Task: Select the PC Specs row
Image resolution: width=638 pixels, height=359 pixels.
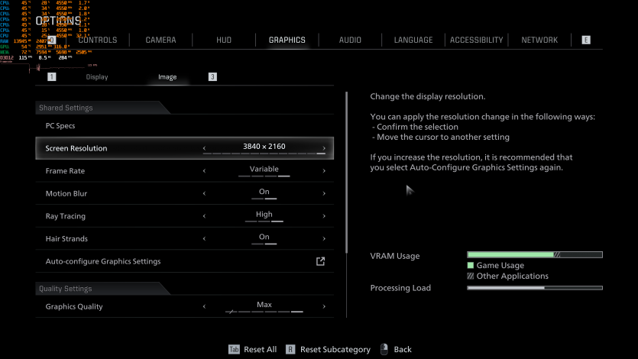Action: (x=184, y=126)
